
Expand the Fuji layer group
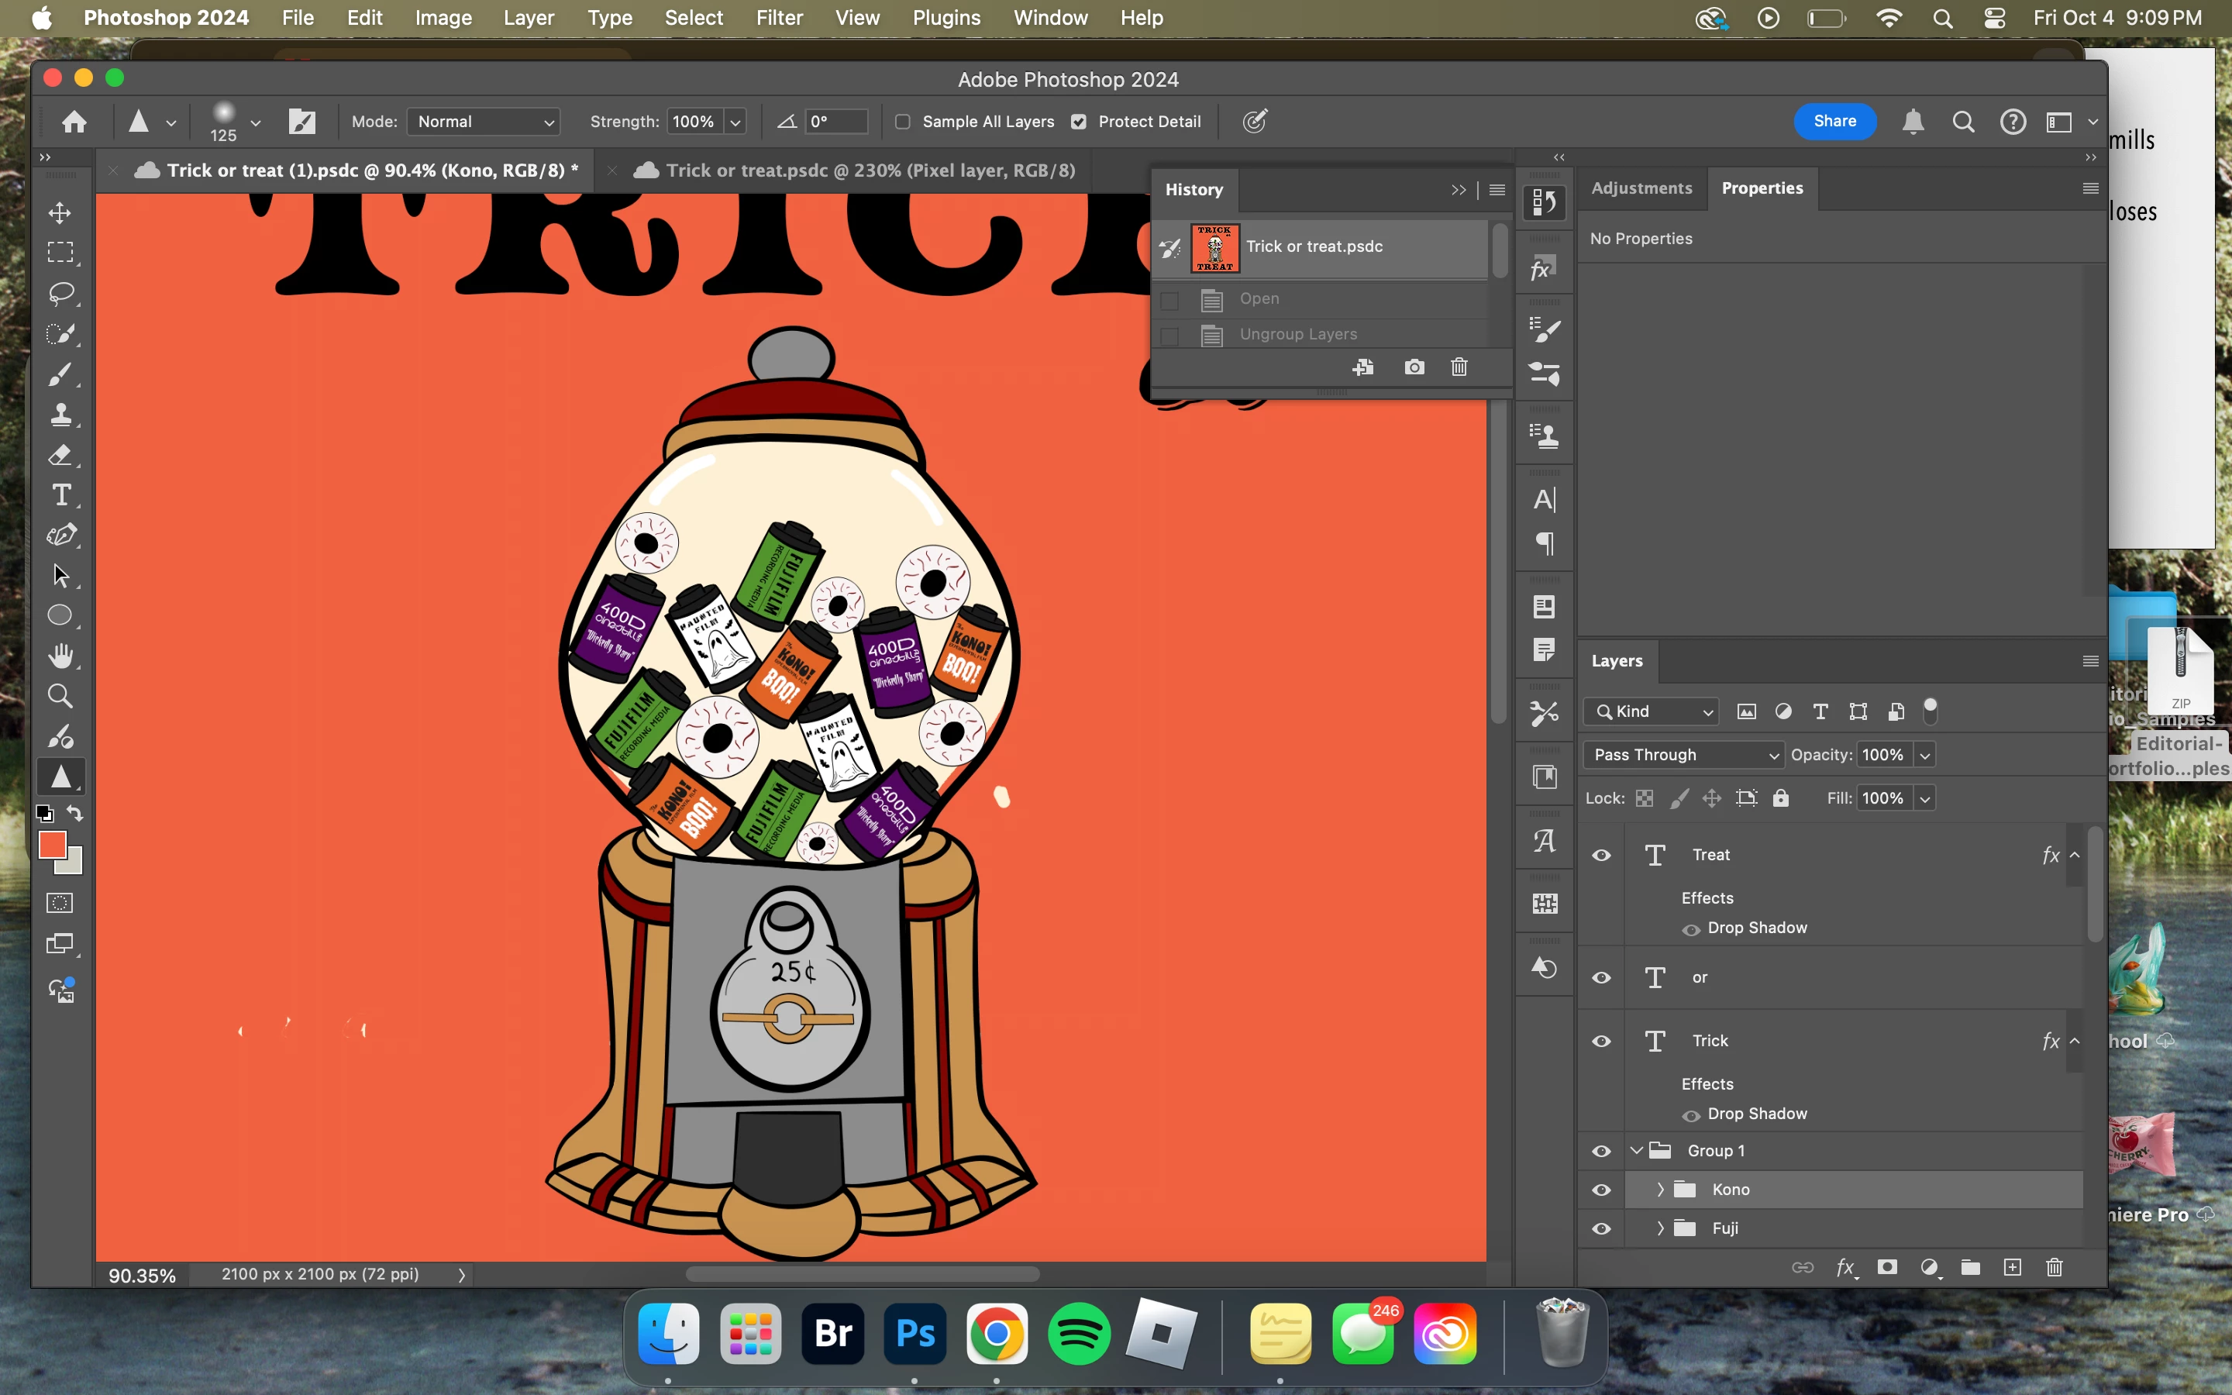tap(1660, 1228)
